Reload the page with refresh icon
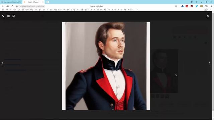The width and height of the screenshot is (214, 120). [x=12, y=6]
